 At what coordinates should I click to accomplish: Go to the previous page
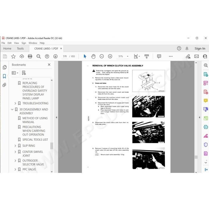[47, 56]
